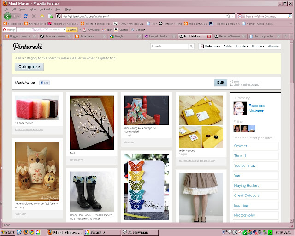Open the felt owls pin image

coord(37,171)
